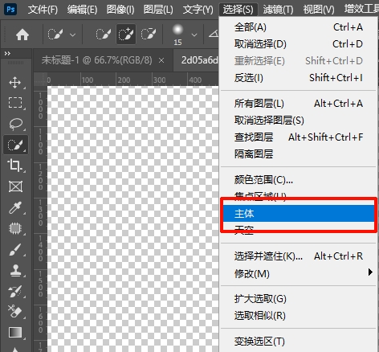379x352 pixels.
Task: Open 选择并遮住(K)... workspace
Action: (299, 256)
